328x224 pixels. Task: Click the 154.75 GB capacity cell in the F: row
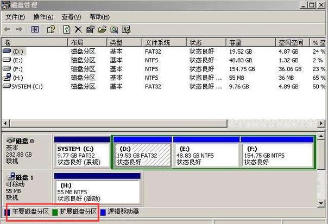pos(242,69)
